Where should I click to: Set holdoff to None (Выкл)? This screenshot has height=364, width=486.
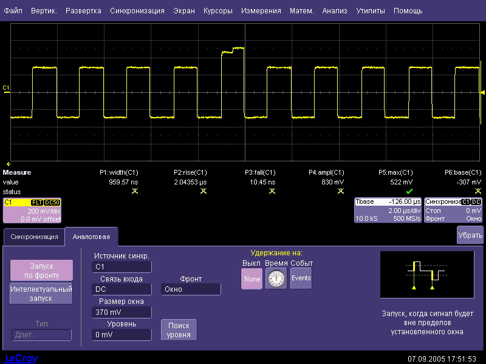[x=252, y=279]
